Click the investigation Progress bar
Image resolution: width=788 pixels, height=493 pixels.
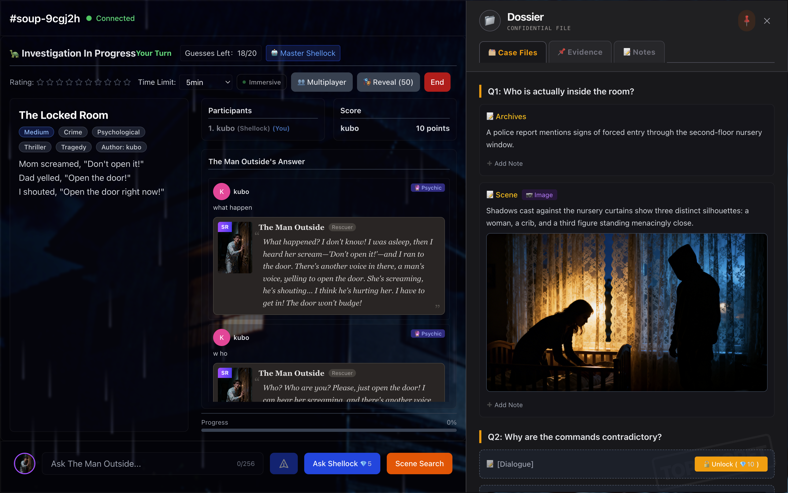329,430
